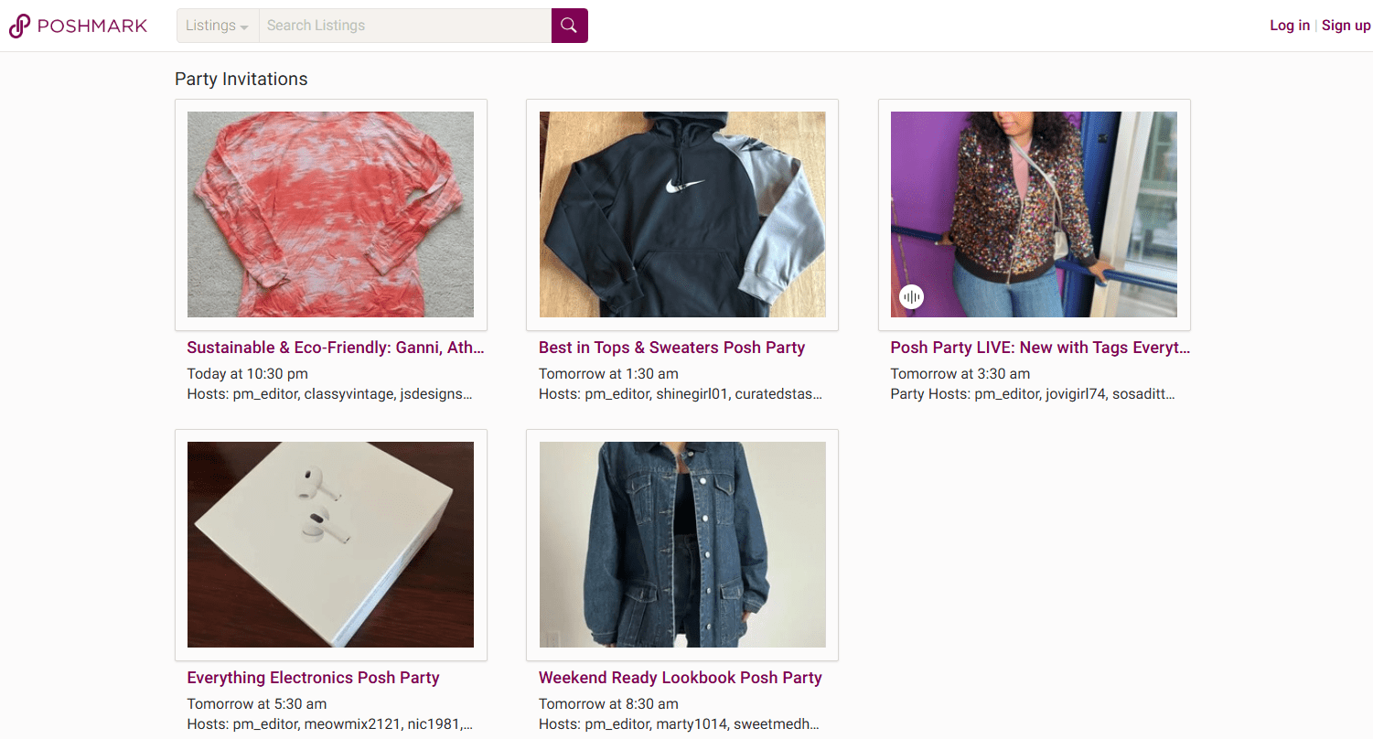Click the sequin jacket party thumbnail
The image size is (1373, 739).
1033,215
